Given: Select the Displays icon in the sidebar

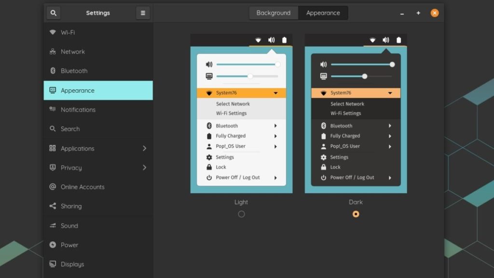Looking at the screenshot, I should coord(53,264).
